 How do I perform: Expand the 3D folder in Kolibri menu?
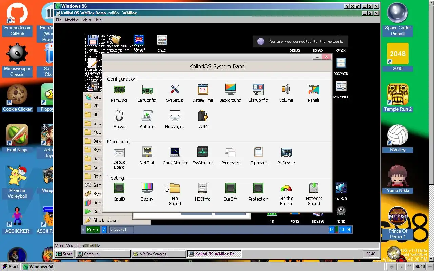93,114
